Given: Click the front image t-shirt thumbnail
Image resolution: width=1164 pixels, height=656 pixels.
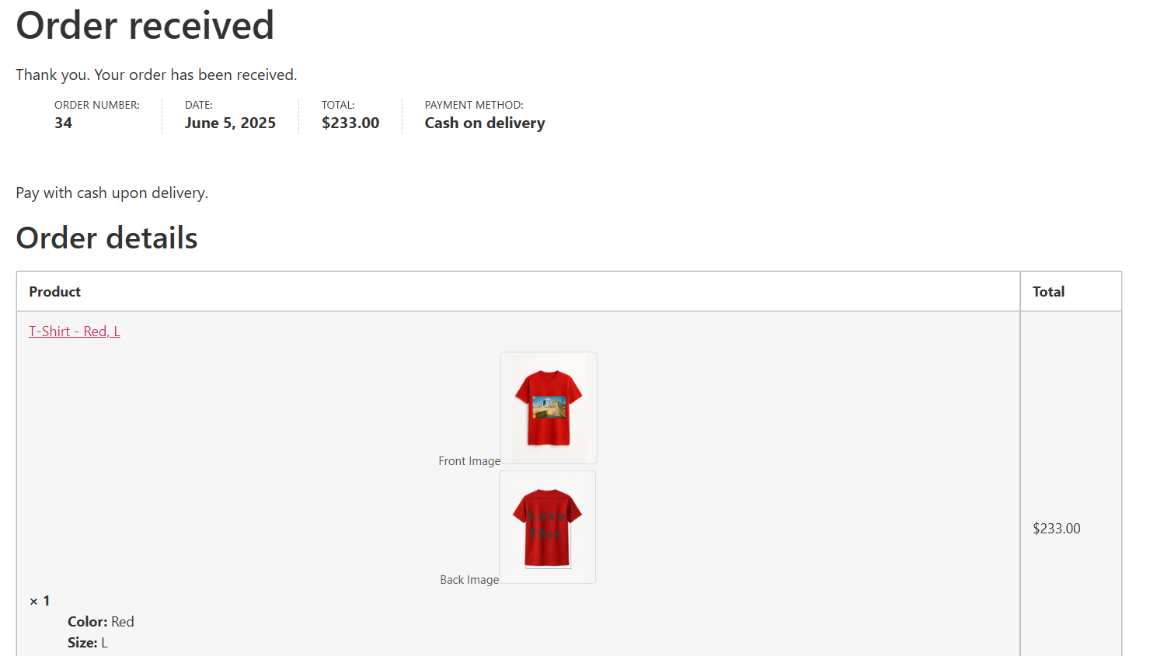Looking at the screenshot, I should [549, 408].
